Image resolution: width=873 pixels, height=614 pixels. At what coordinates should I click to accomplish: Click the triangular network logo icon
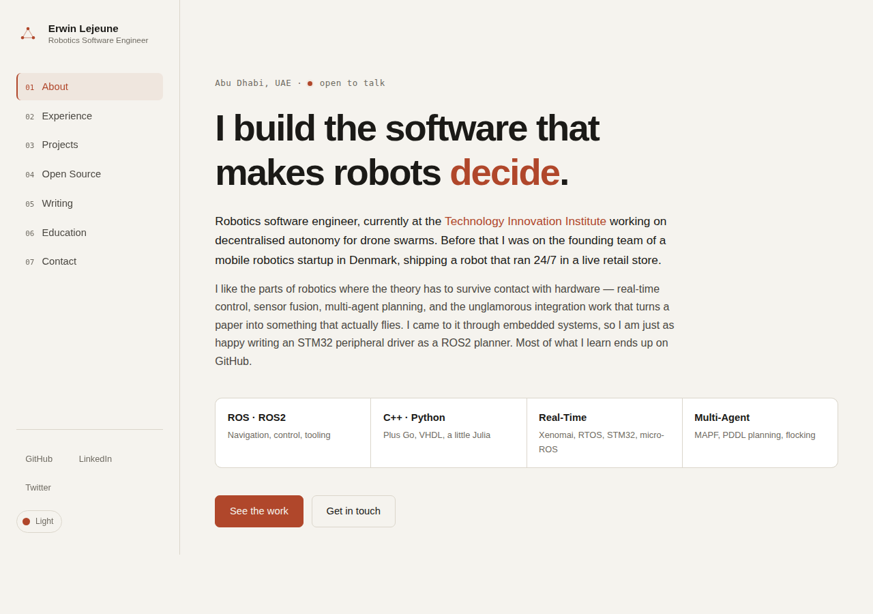(28, 33)
